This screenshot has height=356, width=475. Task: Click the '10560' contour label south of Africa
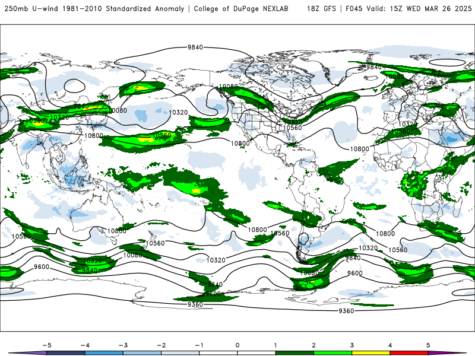[398, 250]
